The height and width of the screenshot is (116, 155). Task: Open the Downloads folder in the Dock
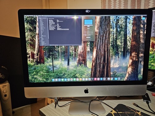pyautogui.click(x=116, y=79)
